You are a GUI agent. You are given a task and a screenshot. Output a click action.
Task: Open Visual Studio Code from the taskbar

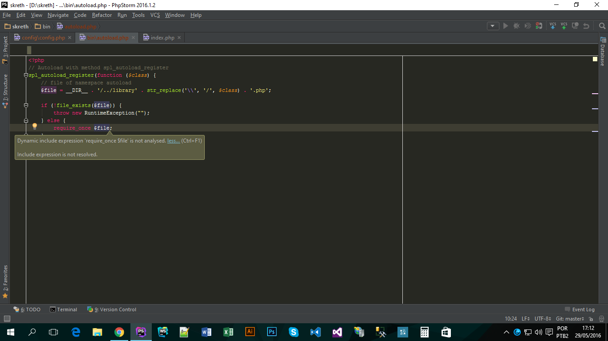[315, 332]
